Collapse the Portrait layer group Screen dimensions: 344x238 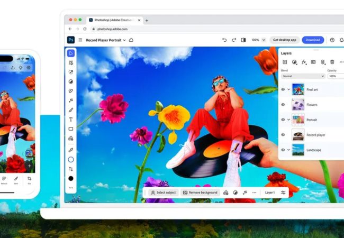[288, 120]
